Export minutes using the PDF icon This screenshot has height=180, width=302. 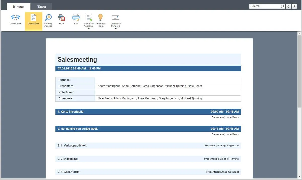click(61, 18)
